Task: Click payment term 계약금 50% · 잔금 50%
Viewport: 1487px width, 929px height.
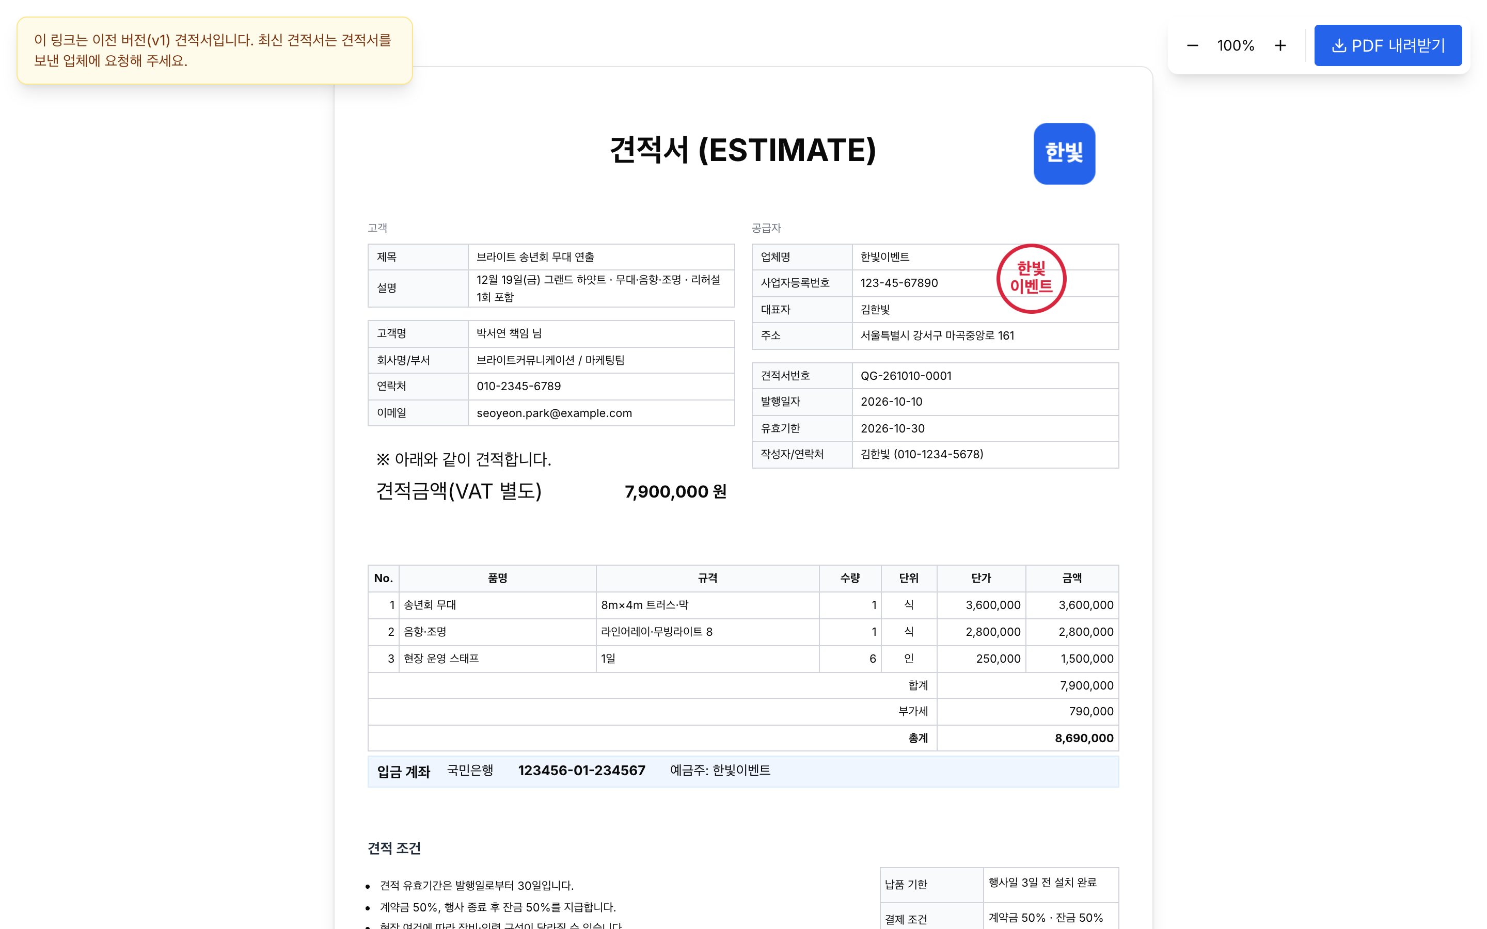Action: click(1045, 918)
